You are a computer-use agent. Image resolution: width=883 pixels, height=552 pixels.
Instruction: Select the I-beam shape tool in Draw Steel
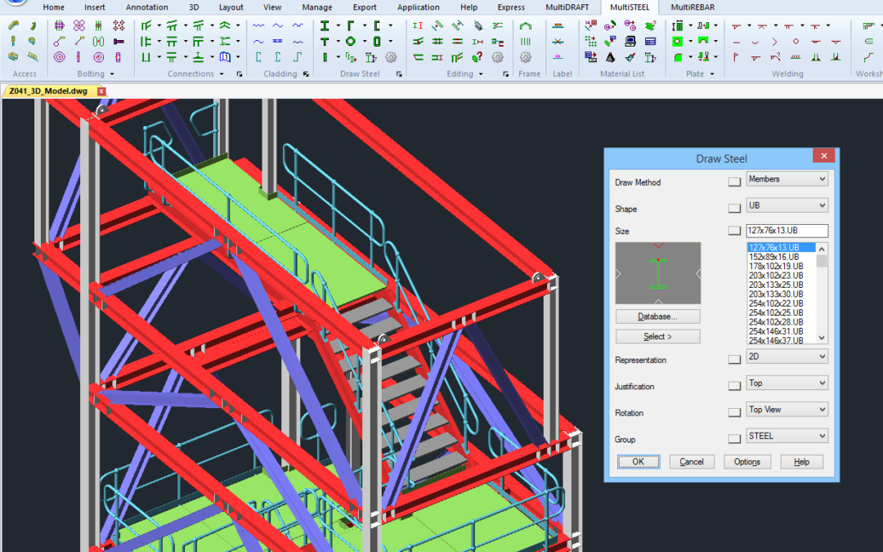pos(325,26)
